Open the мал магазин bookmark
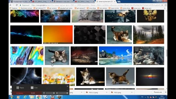 pyautogui.click(x=102, y=8)
